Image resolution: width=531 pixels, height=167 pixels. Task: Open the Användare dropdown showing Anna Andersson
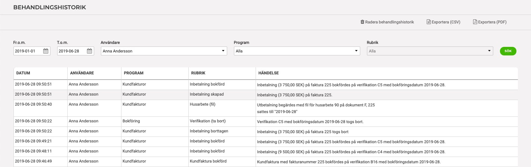164,51
